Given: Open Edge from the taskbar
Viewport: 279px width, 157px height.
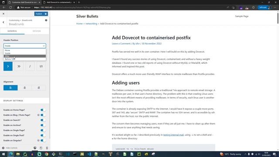Looking at the screenshot, I should point(10,154).
